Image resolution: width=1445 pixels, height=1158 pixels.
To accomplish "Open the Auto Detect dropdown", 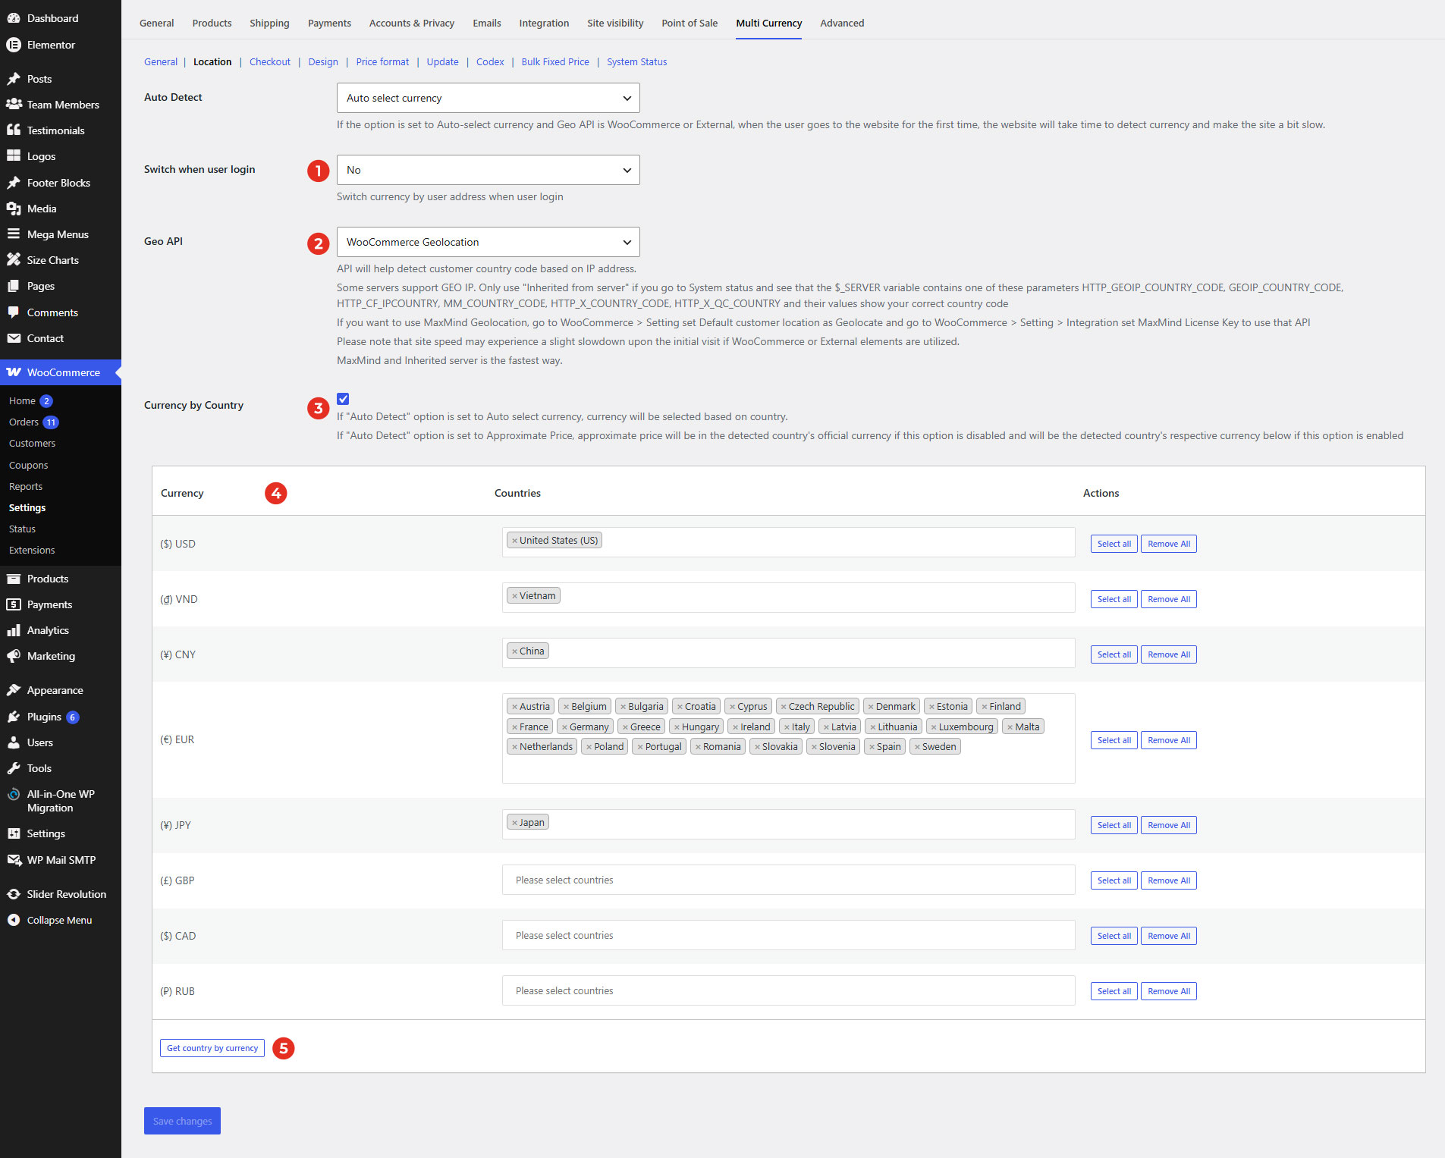I will pyautogui.click(x=488, y=98).
